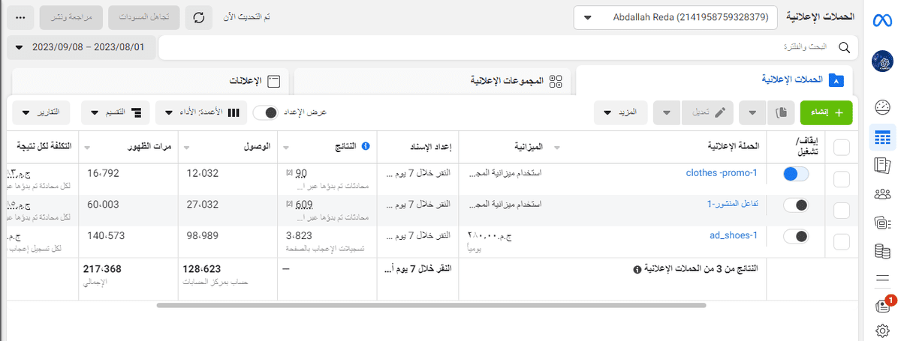The width and height of the screenshot is (901, 341).
Task: Enable the ad_shoes-1 campaign toggle
Action: 795,237
